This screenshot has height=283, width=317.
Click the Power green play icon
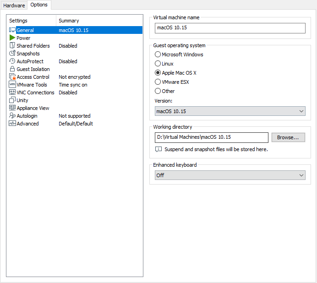[12, 38]
